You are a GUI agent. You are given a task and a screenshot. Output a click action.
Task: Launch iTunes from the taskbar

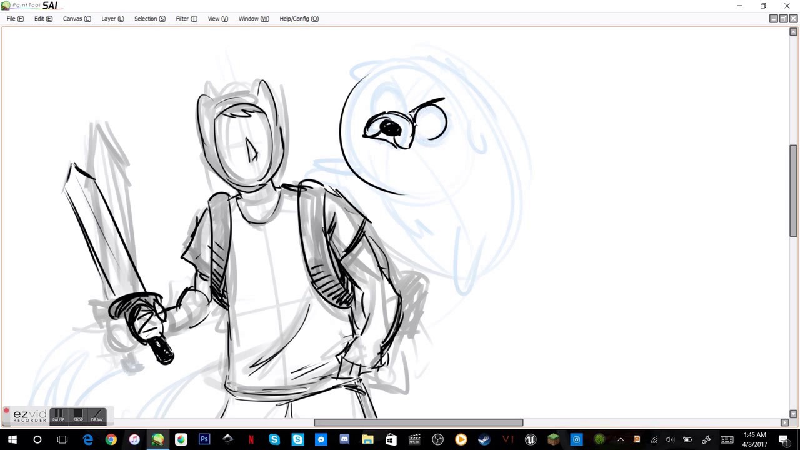134,439
